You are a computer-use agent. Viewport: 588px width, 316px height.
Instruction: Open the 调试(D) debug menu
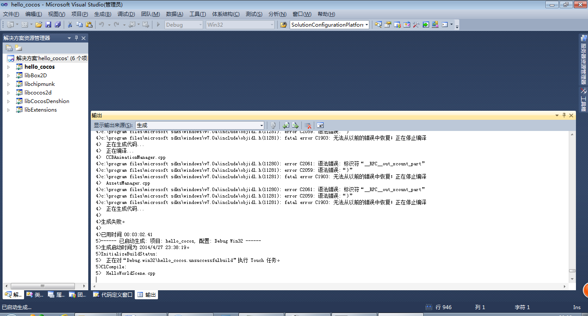pos(126,14)
